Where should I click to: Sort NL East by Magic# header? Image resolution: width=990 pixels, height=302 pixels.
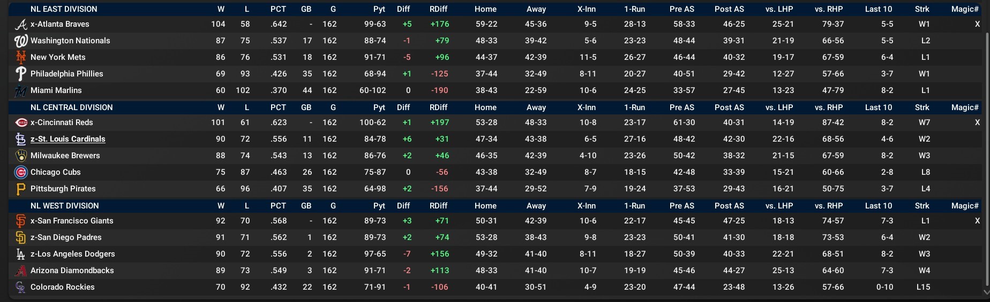(965, 9)
